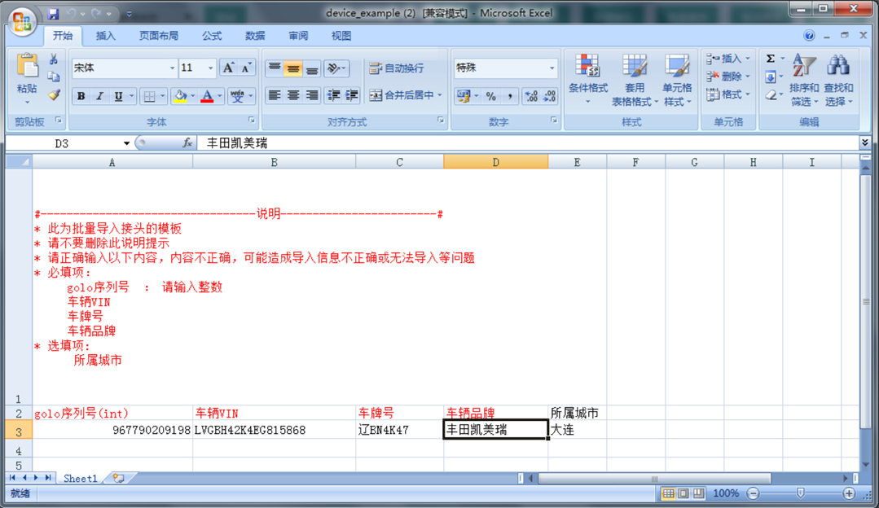879x508 pixels.
Task: Click the Paste clipboard icon
Action: point(27,66)
